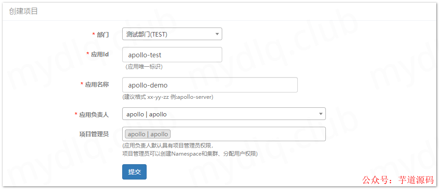439x189 pixels.
Task: Click the 创建项目 panel heading
Action: pos(24,11)
